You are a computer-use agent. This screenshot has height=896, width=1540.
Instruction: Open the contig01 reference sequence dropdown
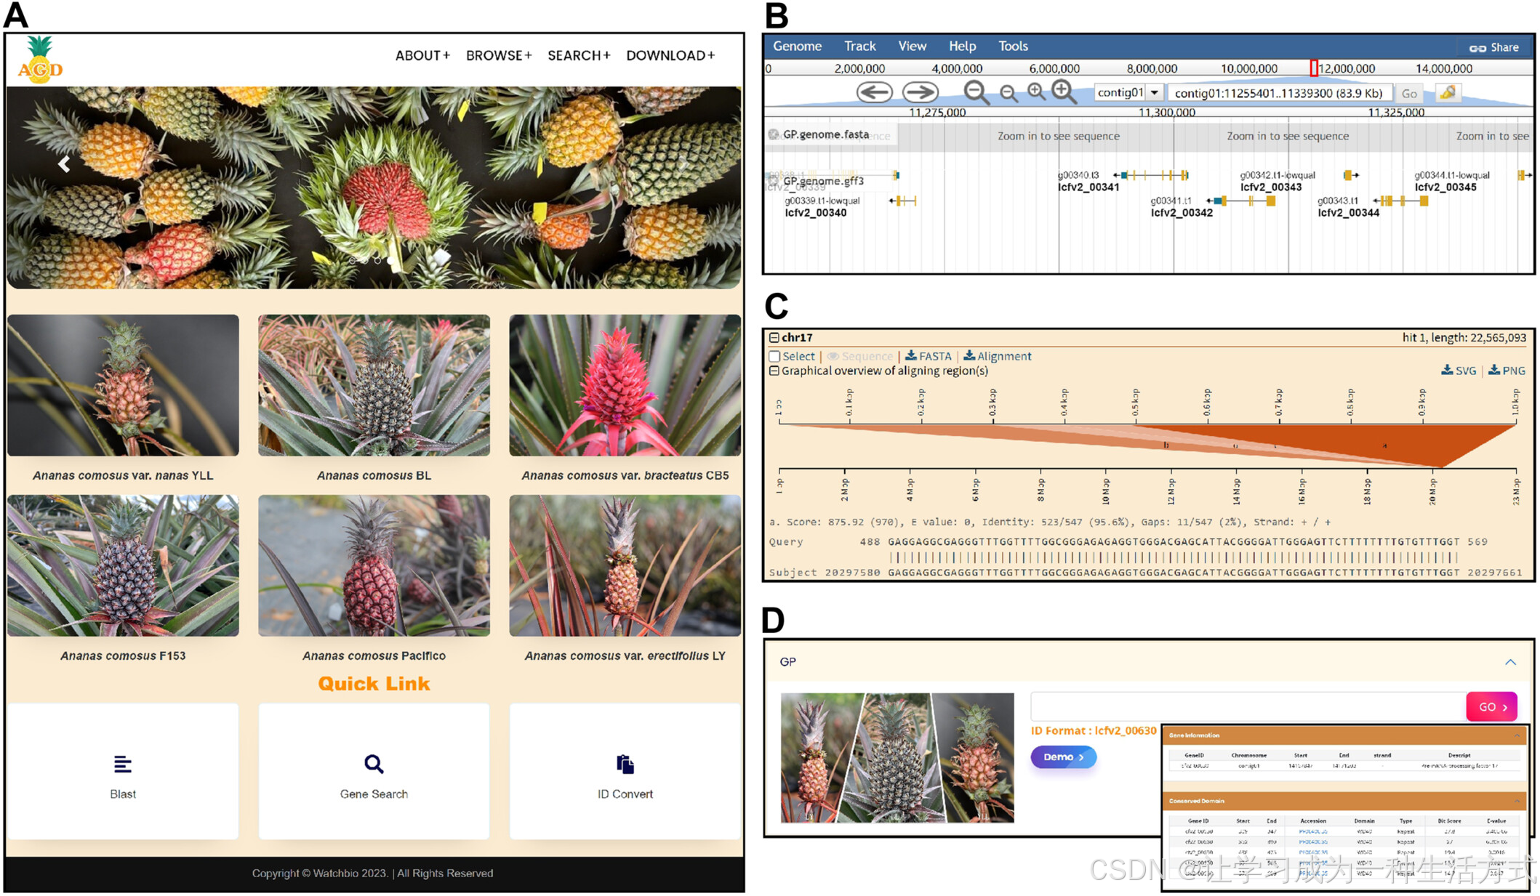click(x=1154, y=92)
